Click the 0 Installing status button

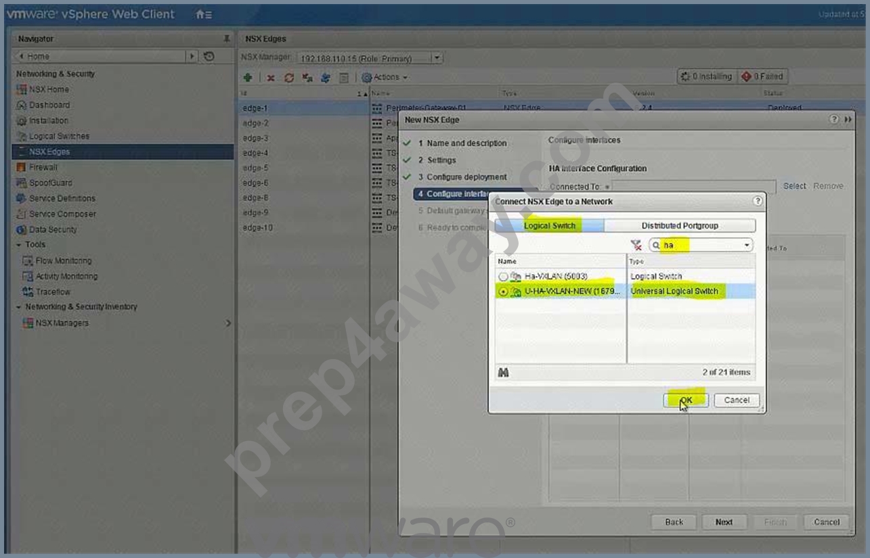tap(706, 76)
